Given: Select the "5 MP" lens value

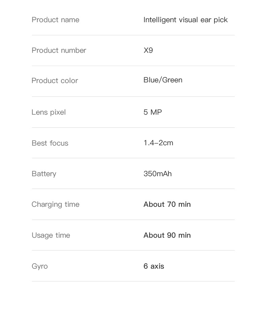Looking at the screenshot, I should tap(153, 112).
